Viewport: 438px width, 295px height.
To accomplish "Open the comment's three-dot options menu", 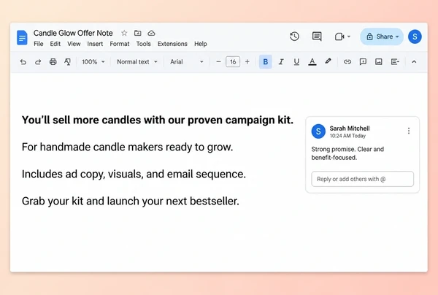I will 409,131.
